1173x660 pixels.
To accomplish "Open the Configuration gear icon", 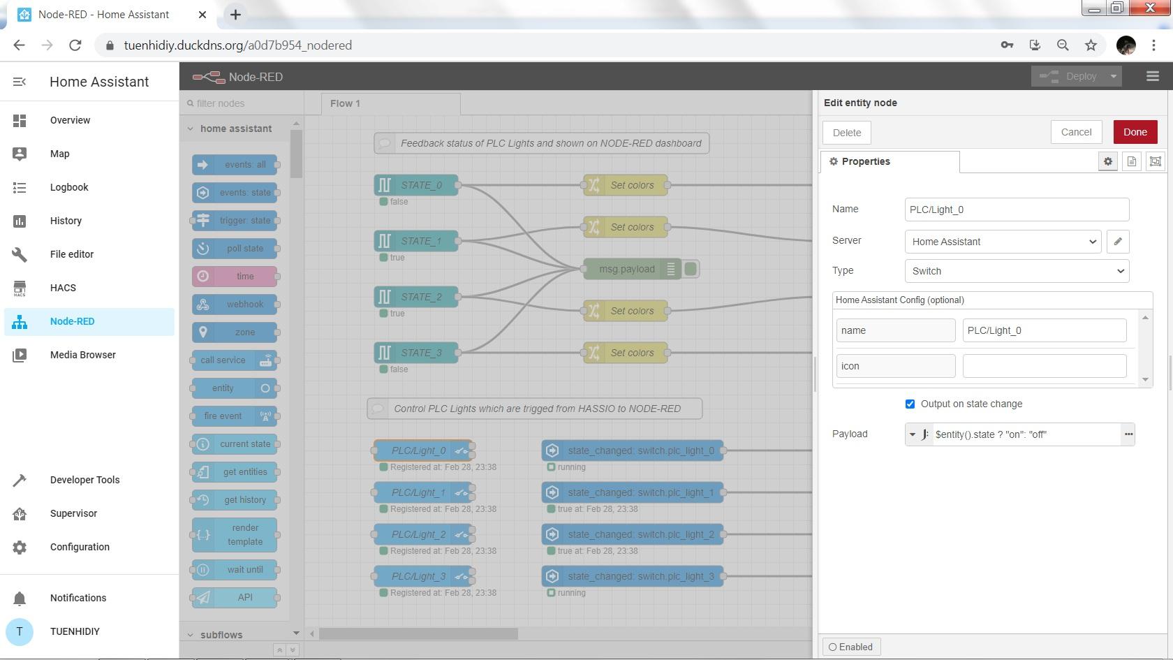I will pos(20,547).
